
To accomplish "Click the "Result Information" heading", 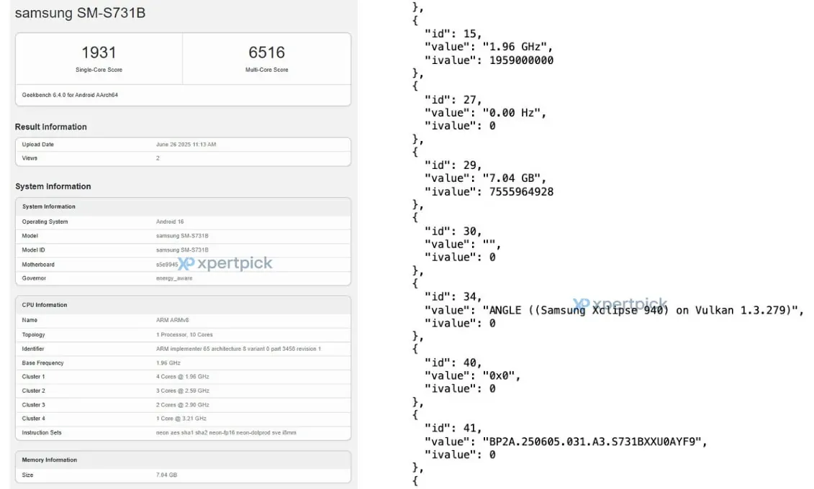I will [51, 127].
